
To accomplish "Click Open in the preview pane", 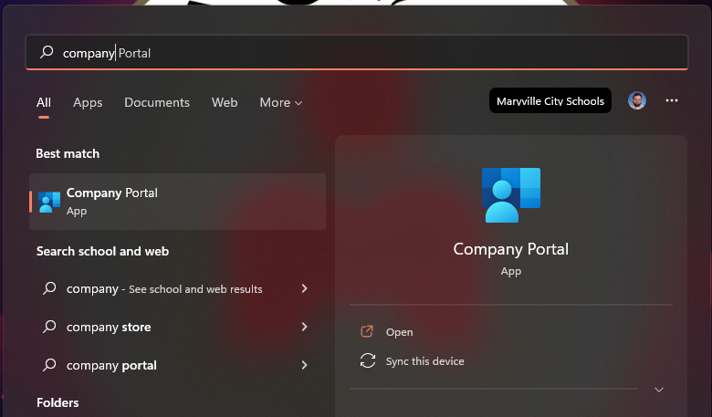I will 399,332.
